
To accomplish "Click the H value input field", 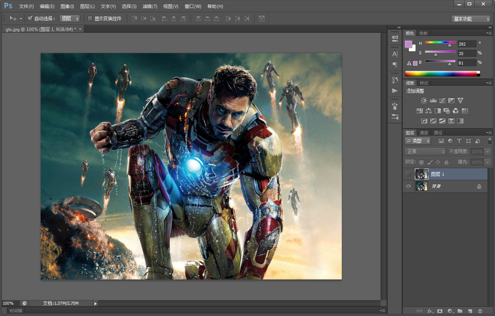I will pyautogui.click(x=467, y=44).
